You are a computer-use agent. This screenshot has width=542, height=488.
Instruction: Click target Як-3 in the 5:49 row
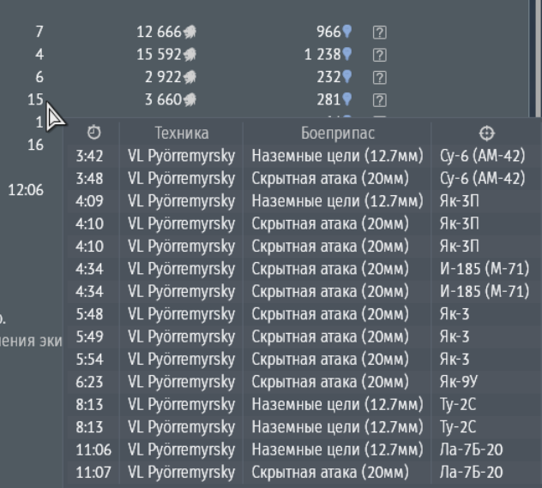coord(455,336)
